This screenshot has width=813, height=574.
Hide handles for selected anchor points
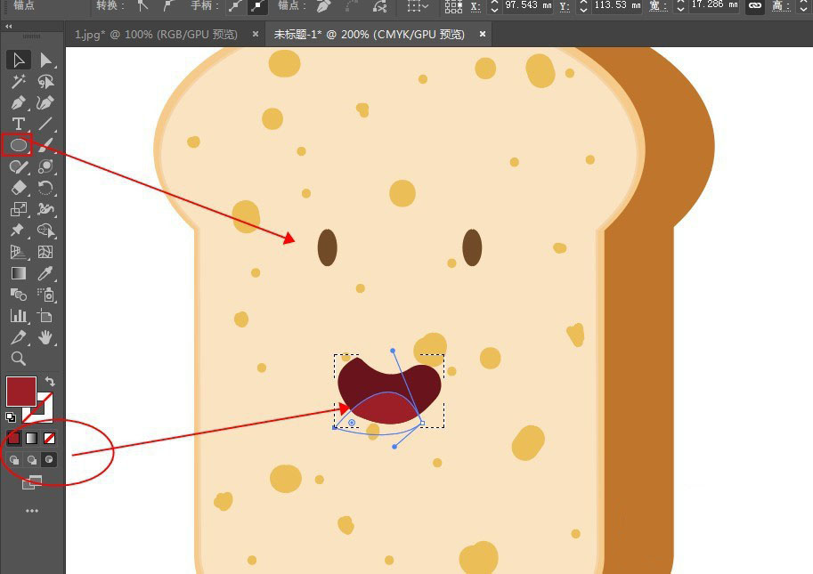pos(257,6)
